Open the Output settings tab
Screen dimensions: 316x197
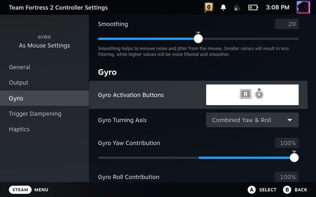coord(19,83)
